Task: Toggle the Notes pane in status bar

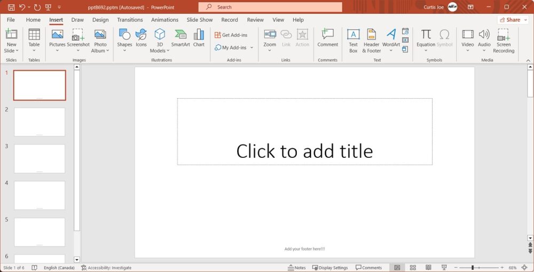Action: pyautogui.click(x=297, y=268)
